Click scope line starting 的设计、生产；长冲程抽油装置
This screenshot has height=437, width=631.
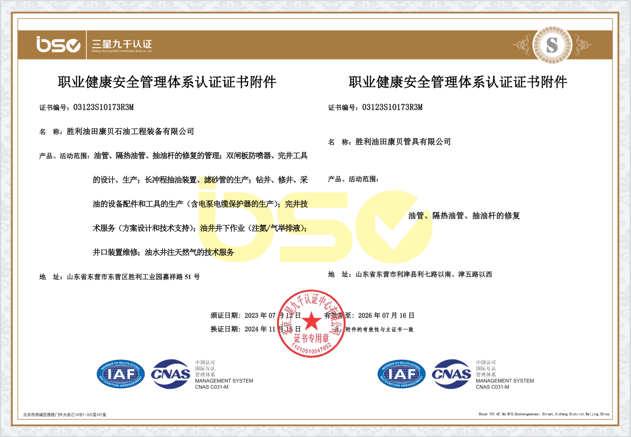tap(200, 180)
